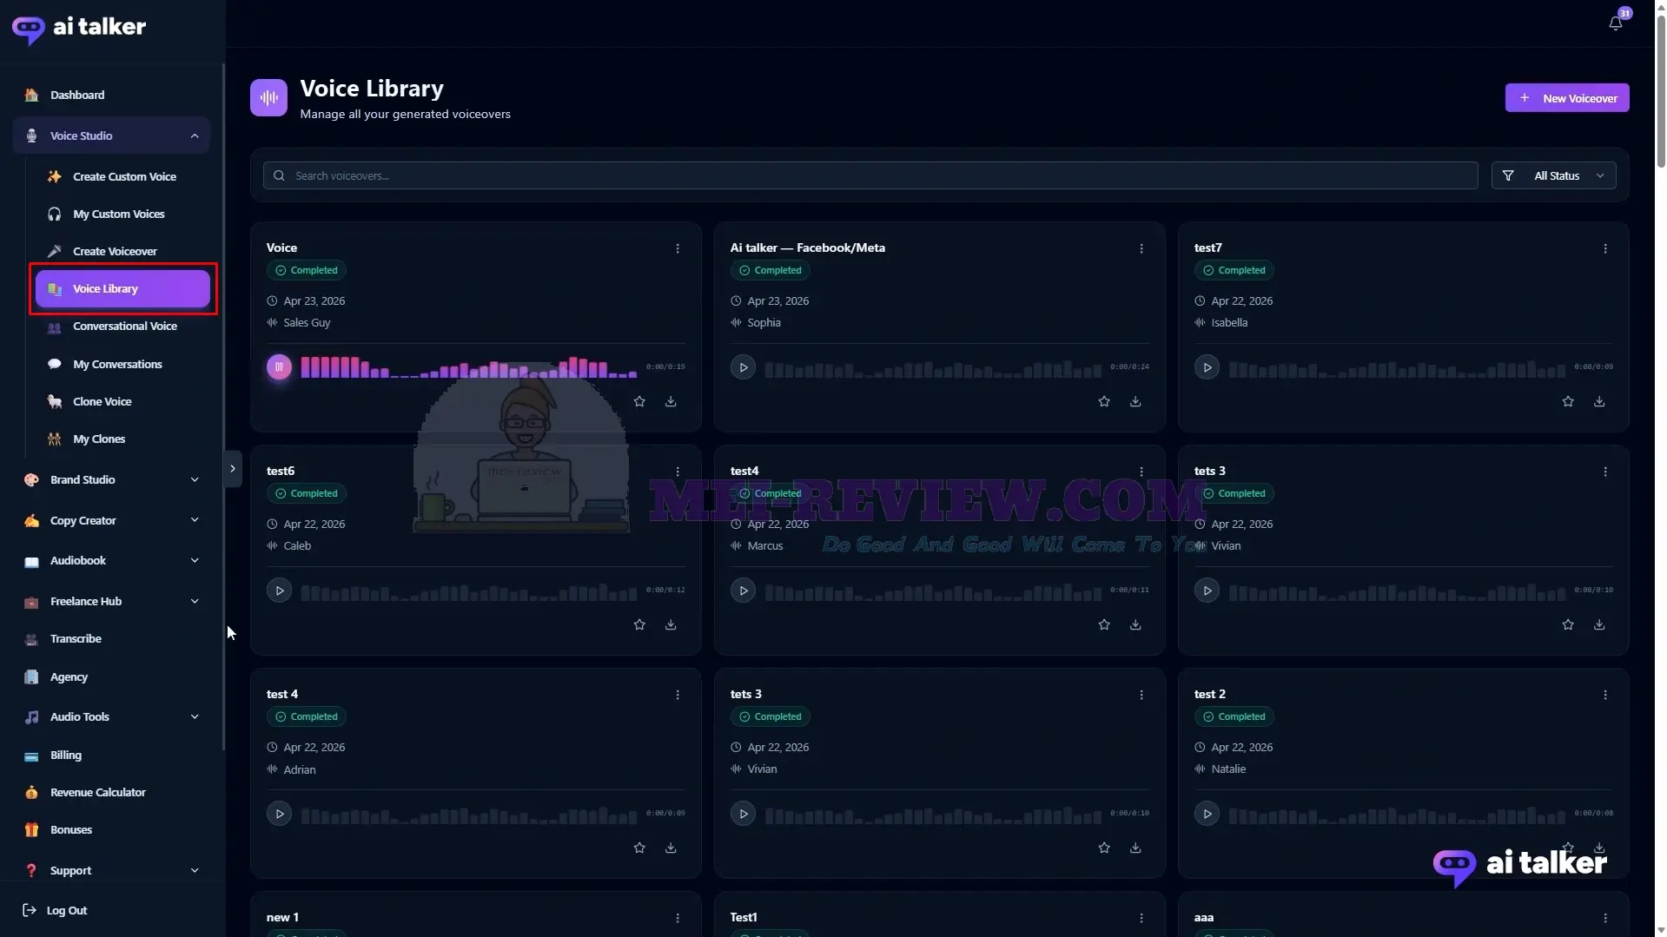Play the test 2 Natalie voiceover
The width and height of the screenshot is (1667, 937).
click(x=1207, y=814)
